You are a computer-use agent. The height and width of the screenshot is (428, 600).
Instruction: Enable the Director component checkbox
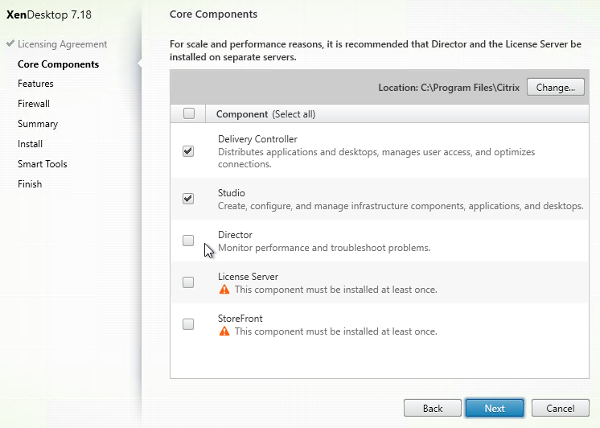(x=188, y=241)
